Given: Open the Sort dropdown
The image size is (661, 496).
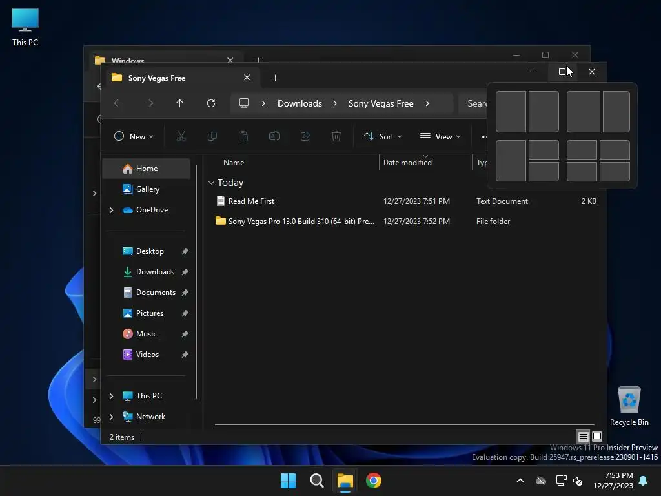Looking at the screenshot, I should pyautogui.click(x=383, y=136).
